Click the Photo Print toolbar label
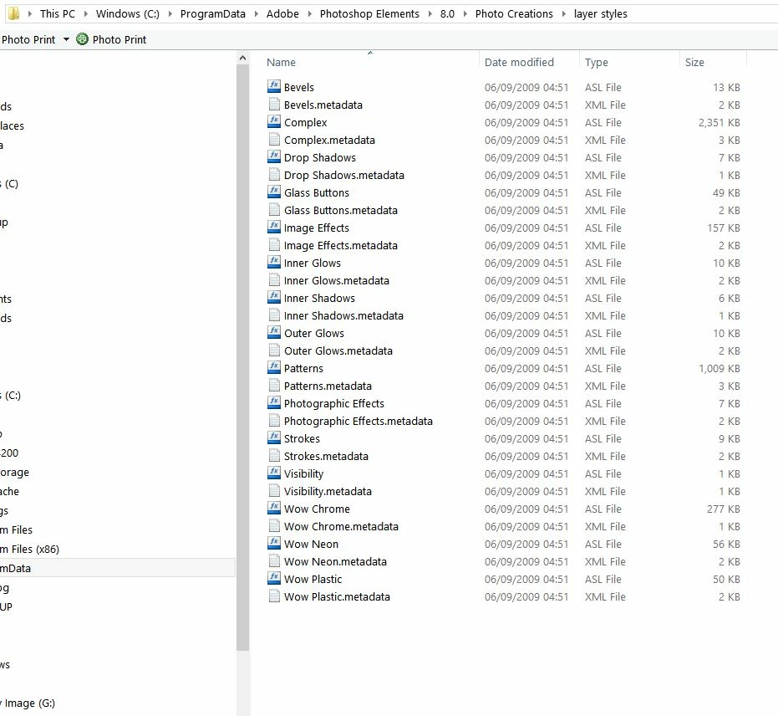 point(119,39)
